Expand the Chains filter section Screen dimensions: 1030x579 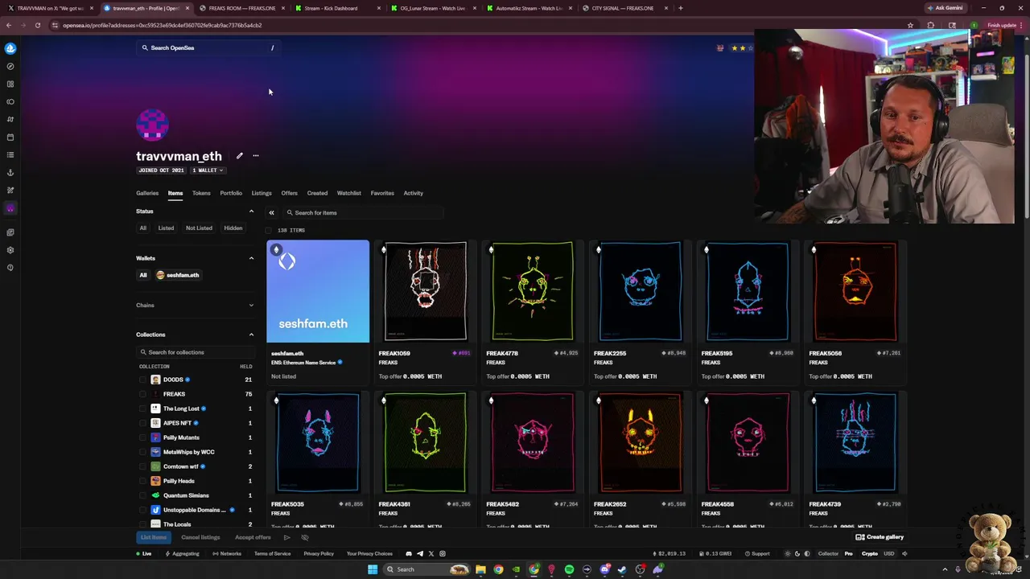(251, 306)
